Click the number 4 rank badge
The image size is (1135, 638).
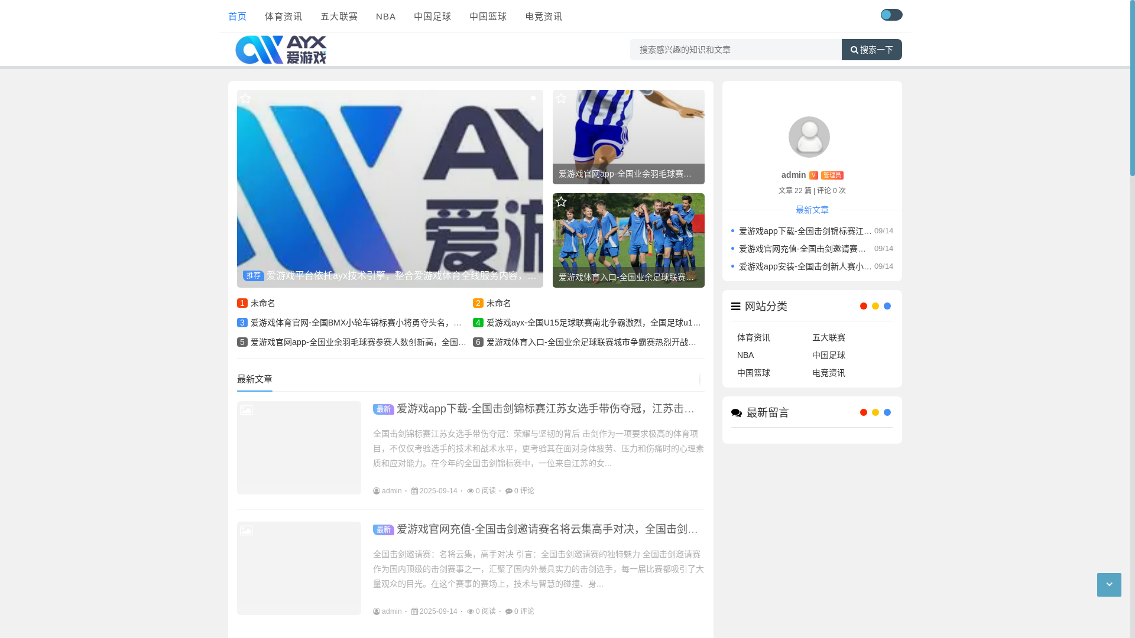coord(478,323)
